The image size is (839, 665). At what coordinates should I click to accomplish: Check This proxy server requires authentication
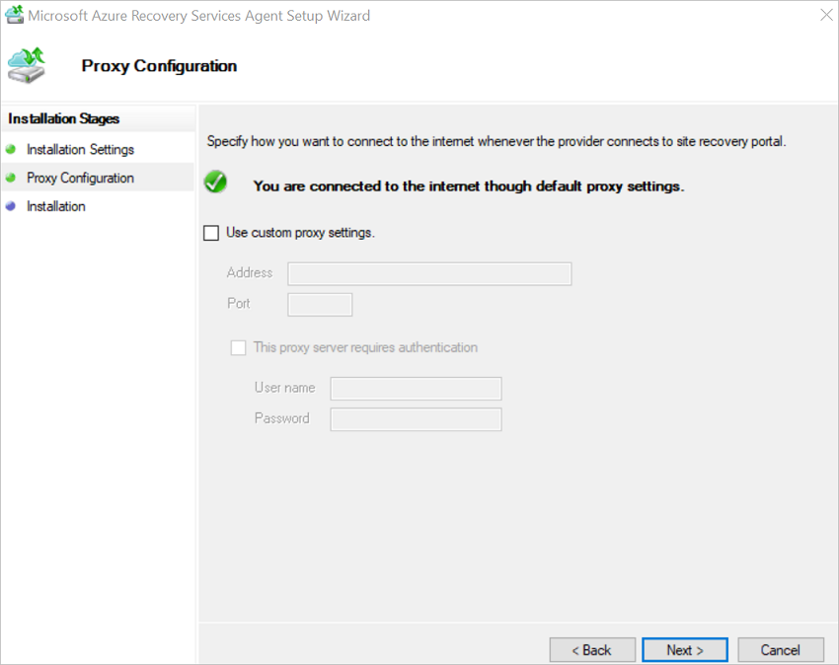[238, 347]
